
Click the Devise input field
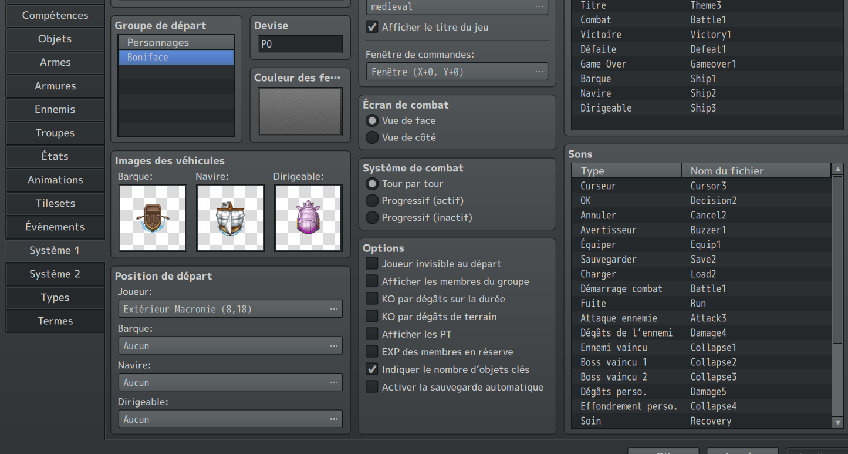pyautogui.click(x=300, y=44)
